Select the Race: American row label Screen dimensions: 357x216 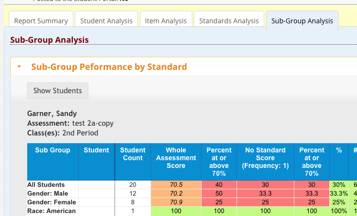click(x=52, y=211)
